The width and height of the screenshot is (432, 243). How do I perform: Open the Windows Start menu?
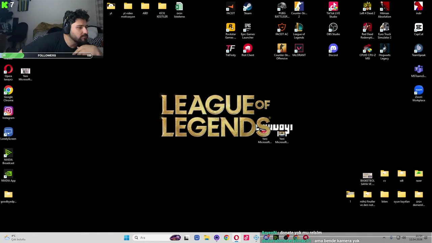point(127,238)
